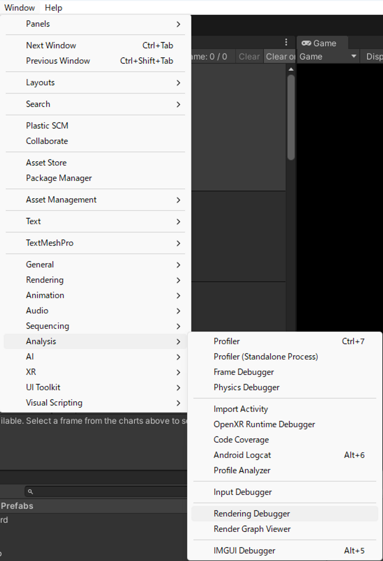Expand the Panels submenu

[95, 24]
